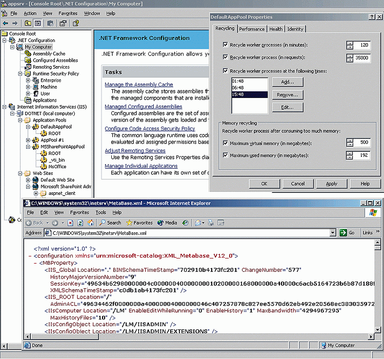Toggle Recycle at the following times checkbox

point(225,71)
